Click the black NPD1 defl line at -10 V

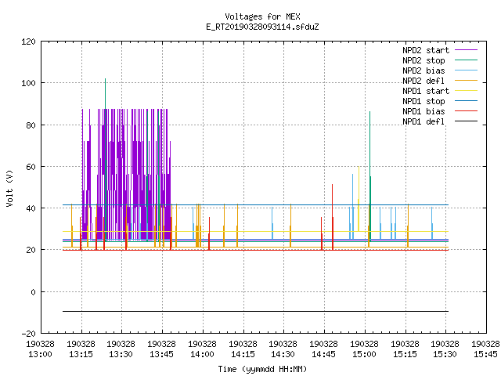click(256, 312)
